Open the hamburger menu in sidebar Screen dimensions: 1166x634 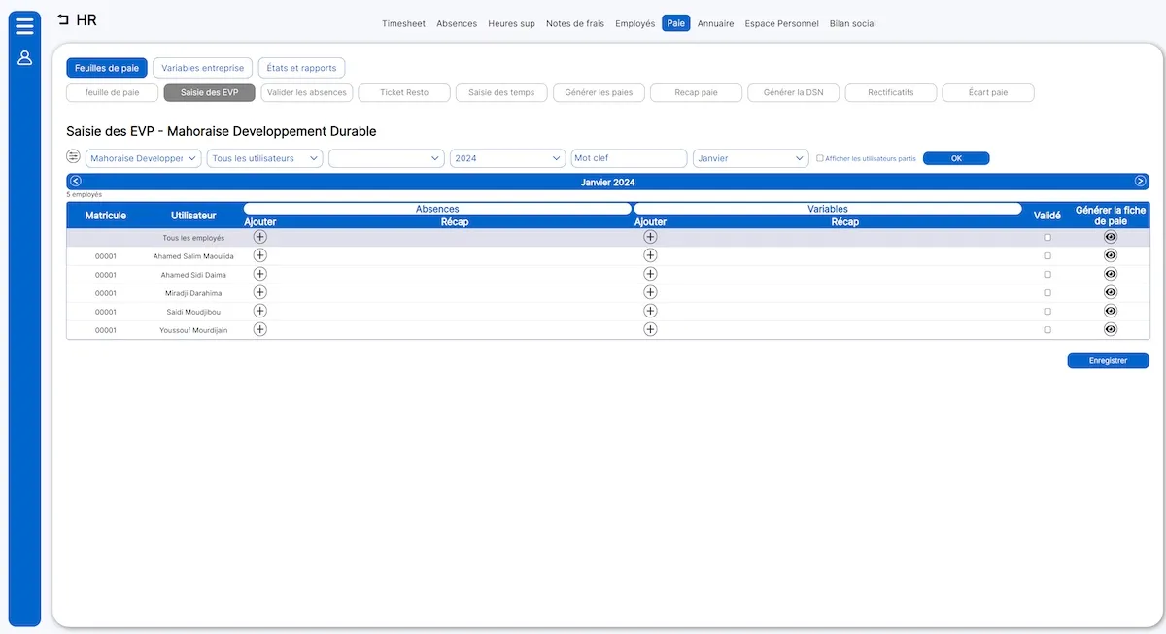[x=24, y=26]
